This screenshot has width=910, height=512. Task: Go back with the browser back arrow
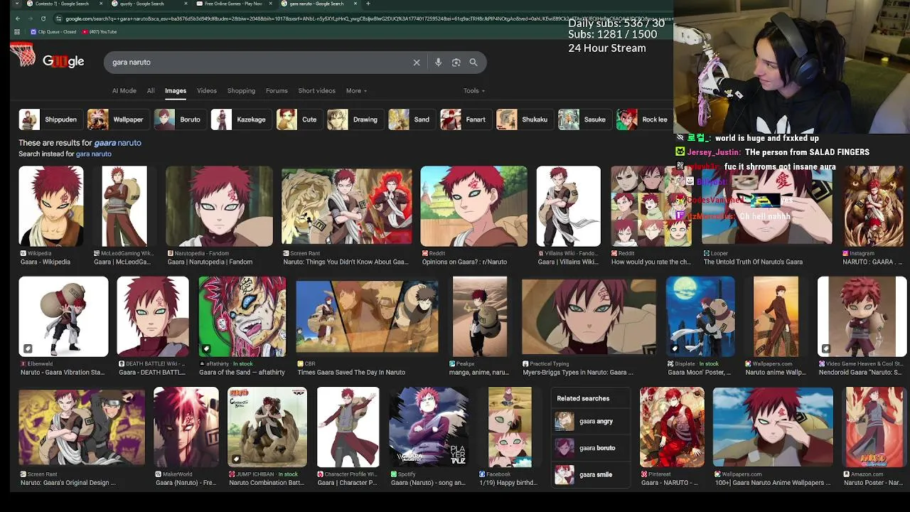[x=16, y=18]
